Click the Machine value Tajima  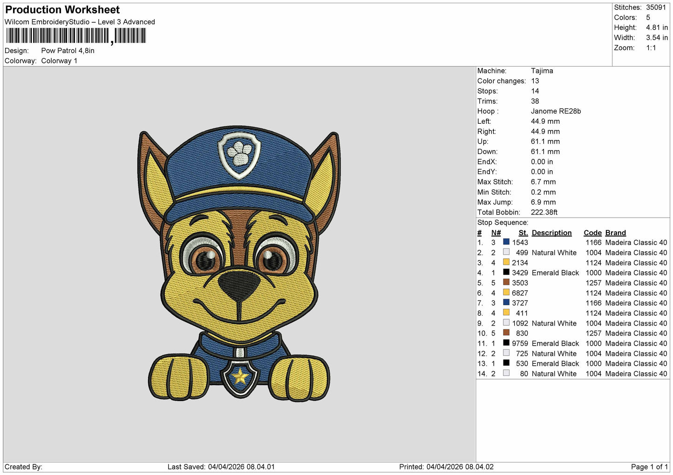tap(542, 71)
